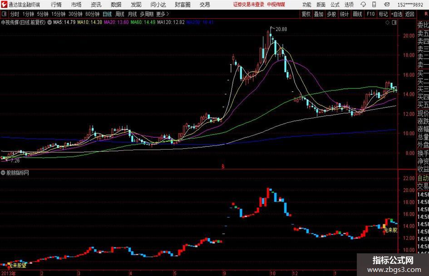Click 证券交易未登录 login link
This screenshot has width=429, height=276.
point(249,5)
